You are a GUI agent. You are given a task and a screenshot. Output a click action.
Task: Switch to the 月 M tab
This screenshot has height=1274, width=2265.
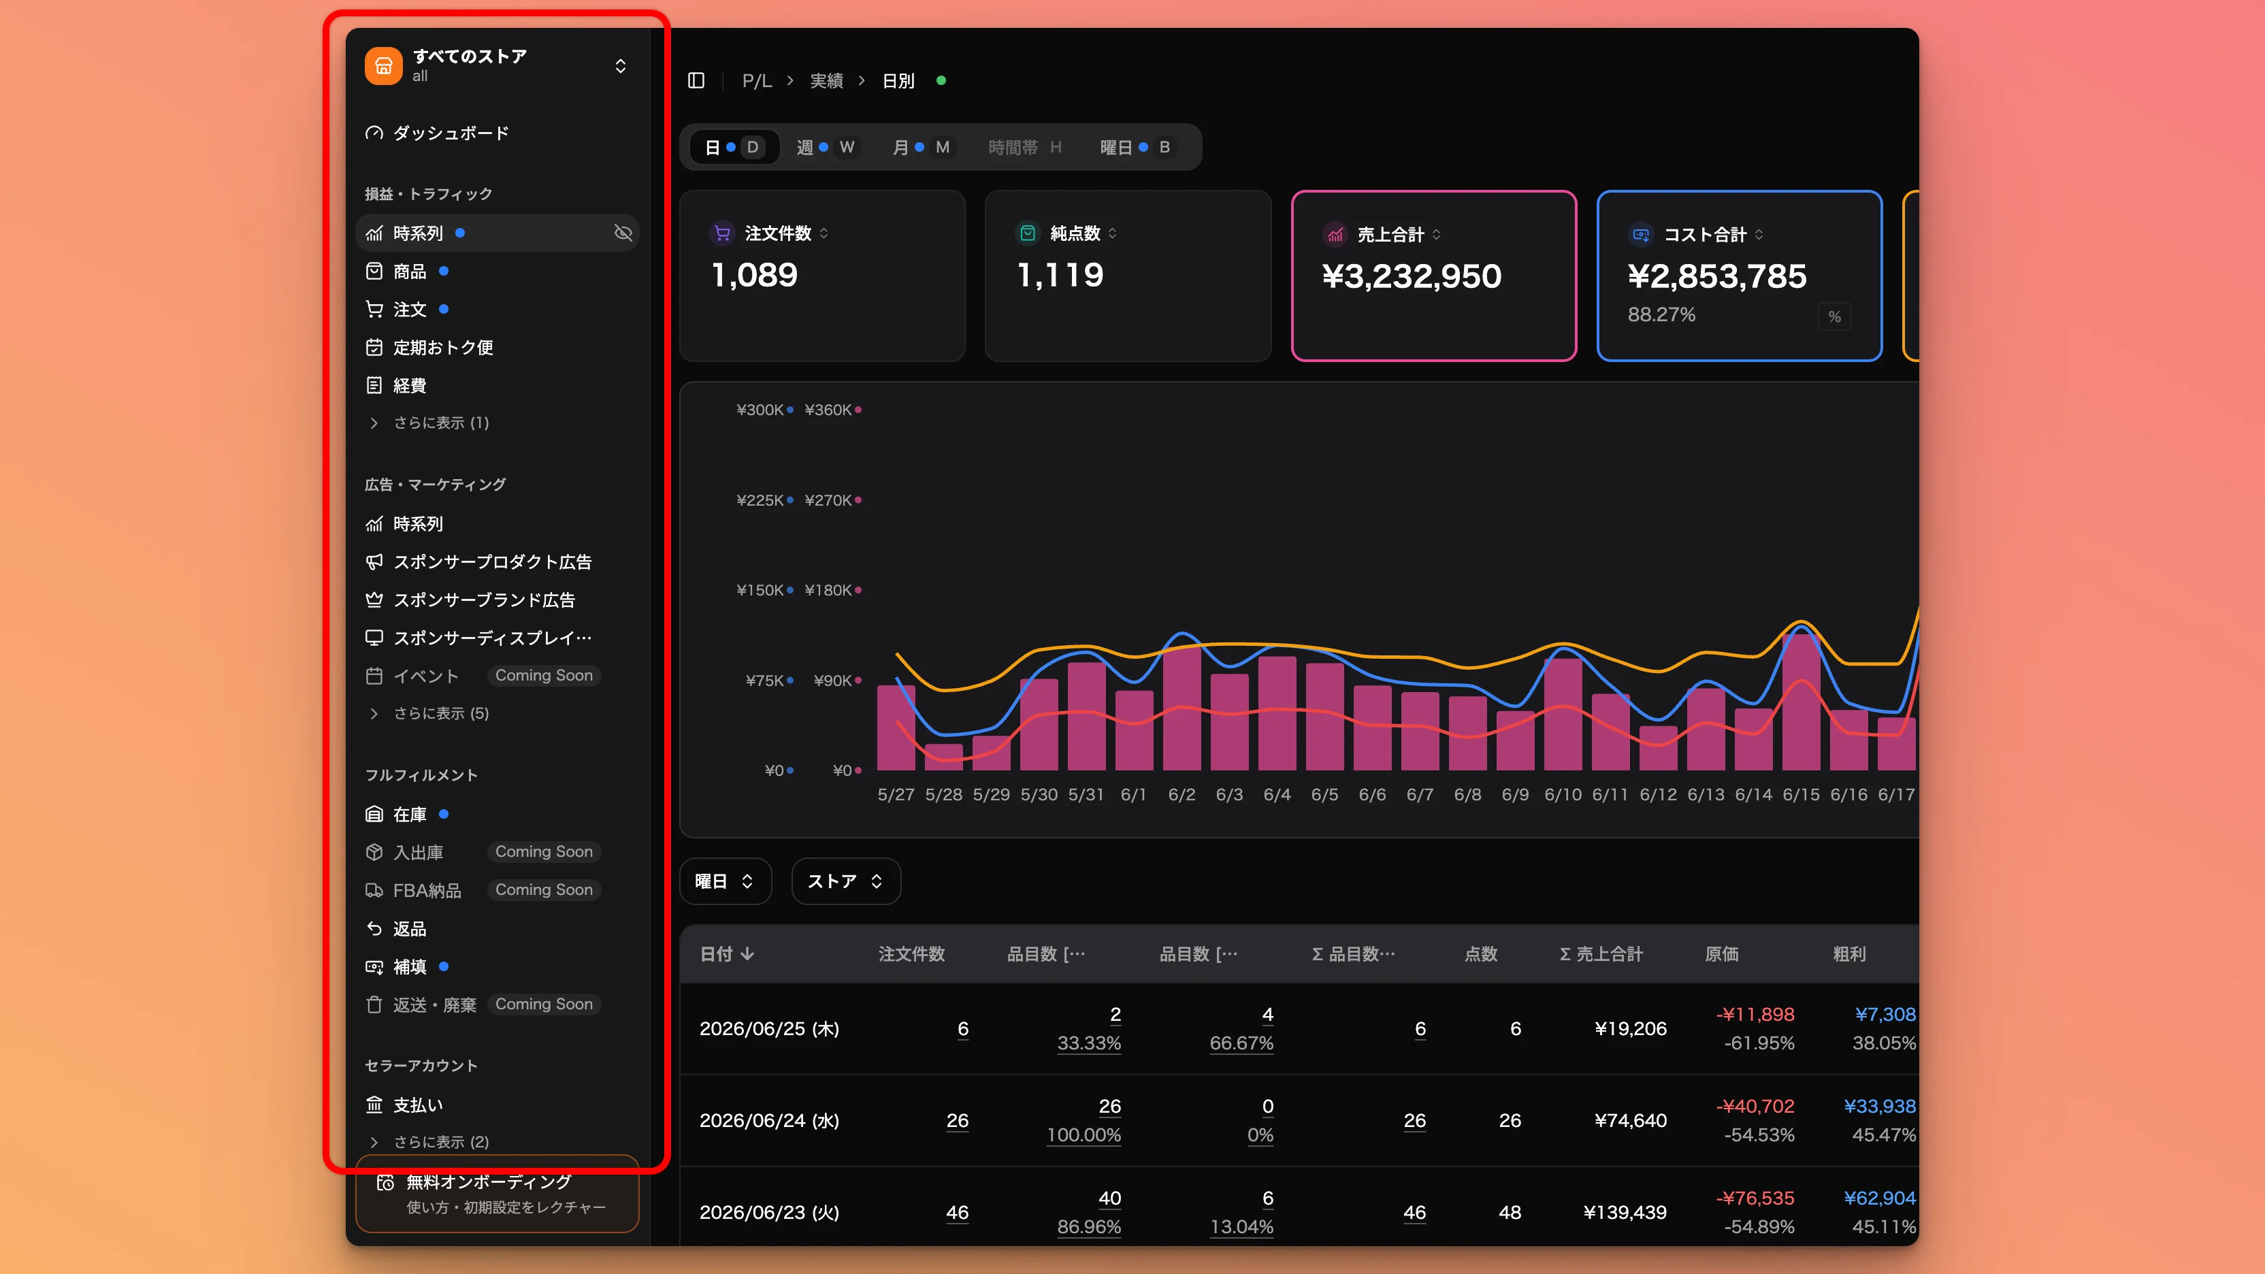(921, 147)
